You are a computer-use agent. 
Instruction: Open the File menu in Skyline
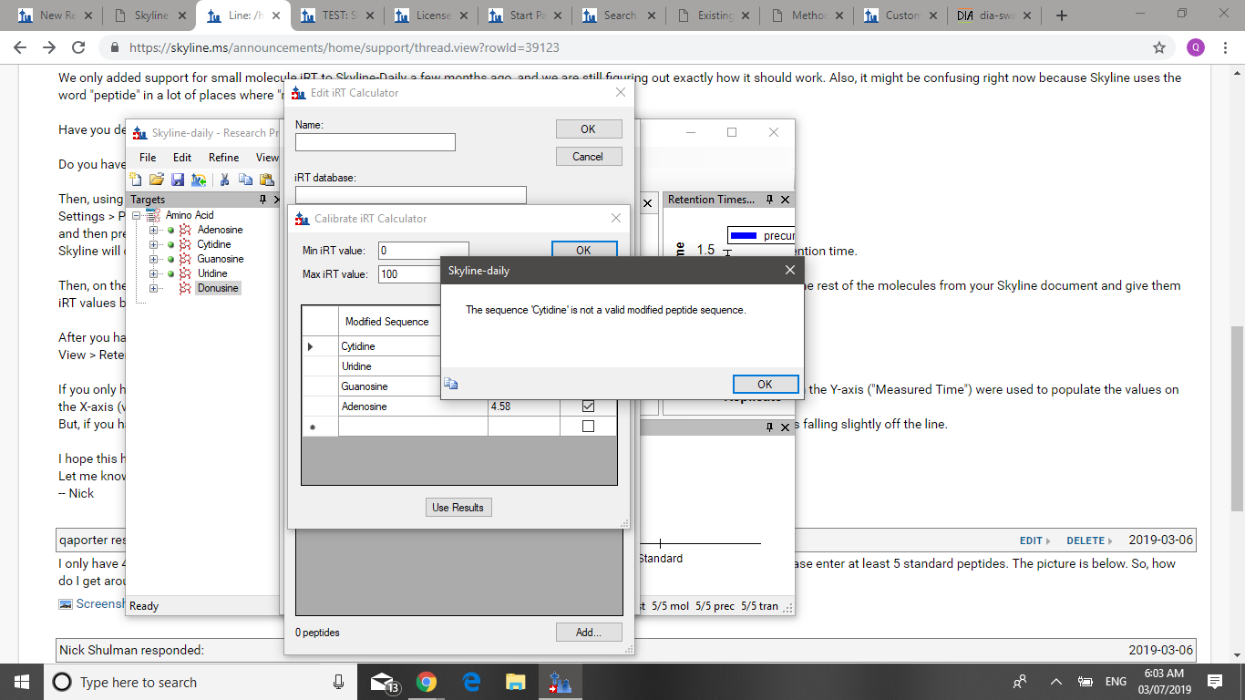(148, 158)
